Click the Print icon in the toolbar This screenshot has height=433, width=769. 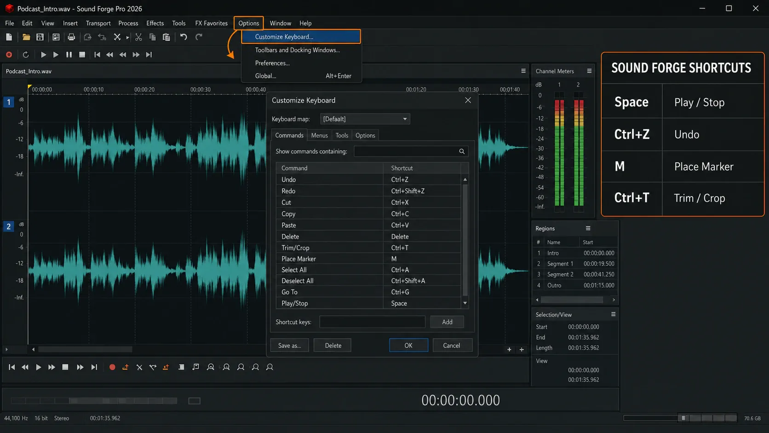click(71, 37)
